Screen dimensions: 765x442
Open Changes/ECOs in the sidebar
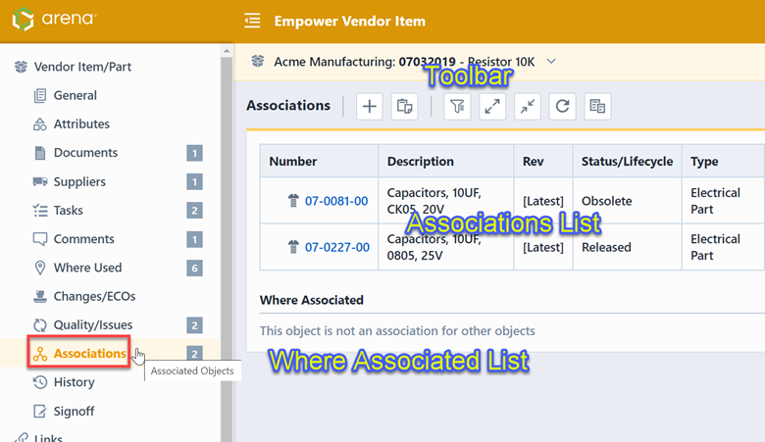[95, 296]
